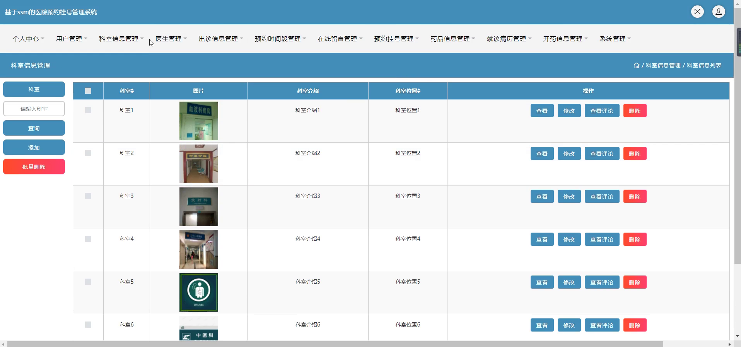Image resolution: width=741 pixels, height=347 pixels.
Task: Sort by 科室位置 column arrow
Action: click(418, 91)
